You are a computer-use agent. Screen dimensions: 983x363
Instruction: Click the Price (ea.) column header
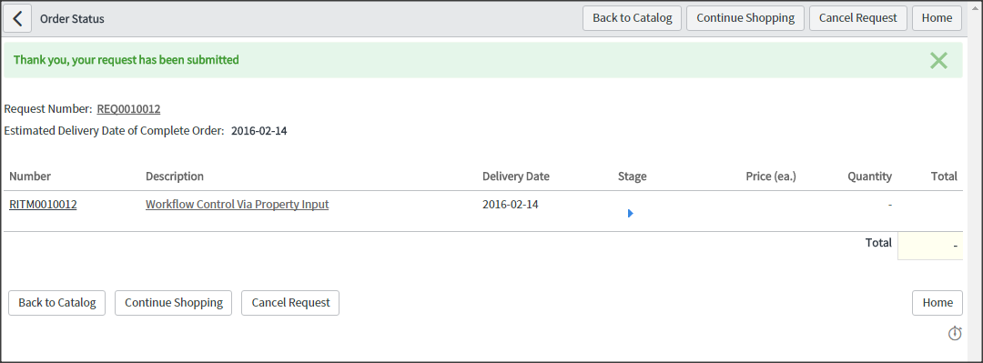(x=771, y=176)
